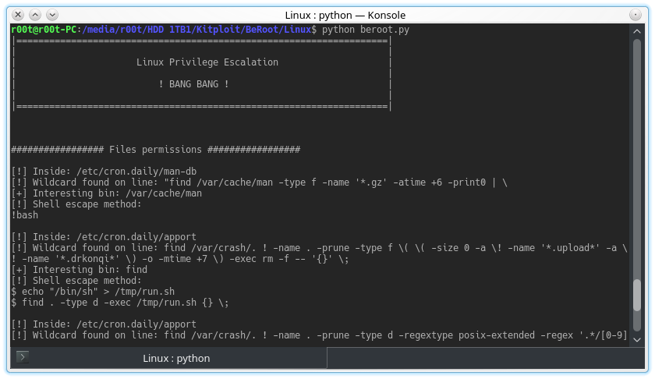Click the 'Files permissions' section header
Viewport: 655px width, 379px height.
pyautogui.click(x=155, y=150)
